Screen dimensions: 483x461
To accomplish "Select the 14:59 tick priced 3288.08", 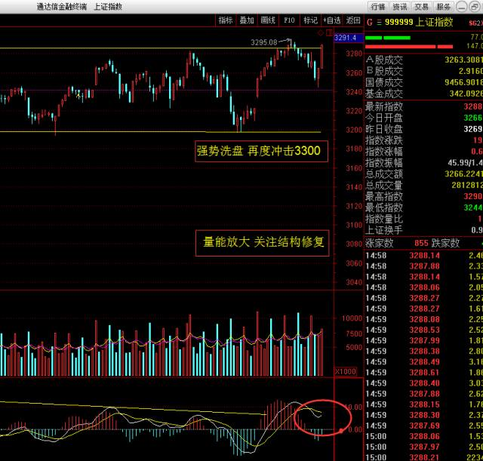I will pos(424,319).
